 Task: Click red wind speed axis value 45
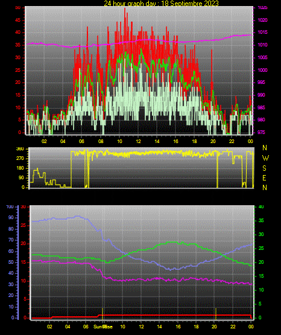pos(17,21)
